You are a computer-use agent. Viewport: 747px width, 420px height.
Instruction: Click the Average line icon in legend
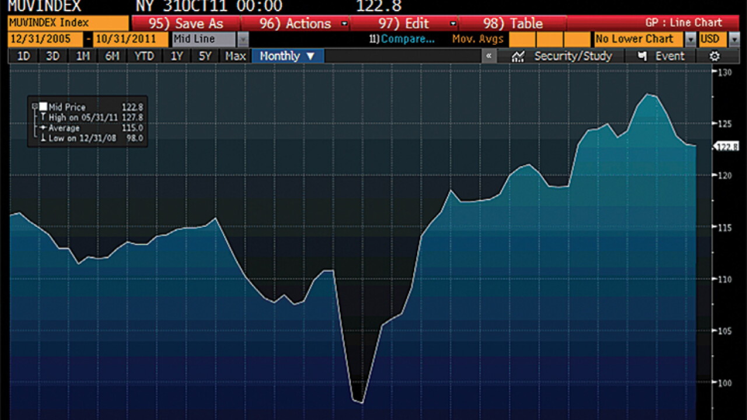tap(43, 128)
